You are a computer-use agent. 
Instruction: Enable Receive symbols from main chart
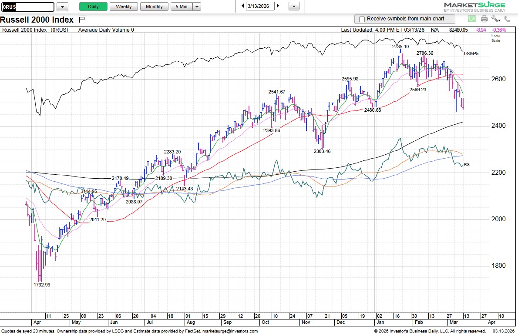pos(362,19)
